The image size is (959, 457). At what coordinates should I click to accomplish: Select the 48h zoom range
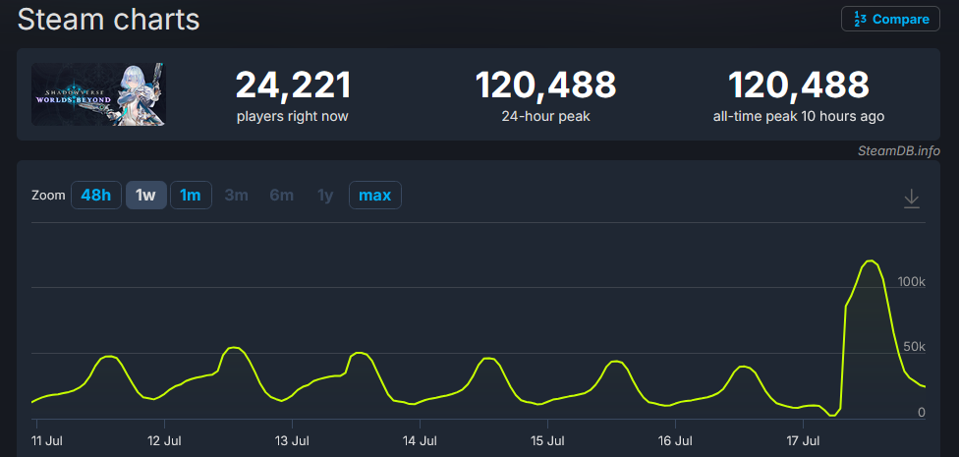pos(96,196)
